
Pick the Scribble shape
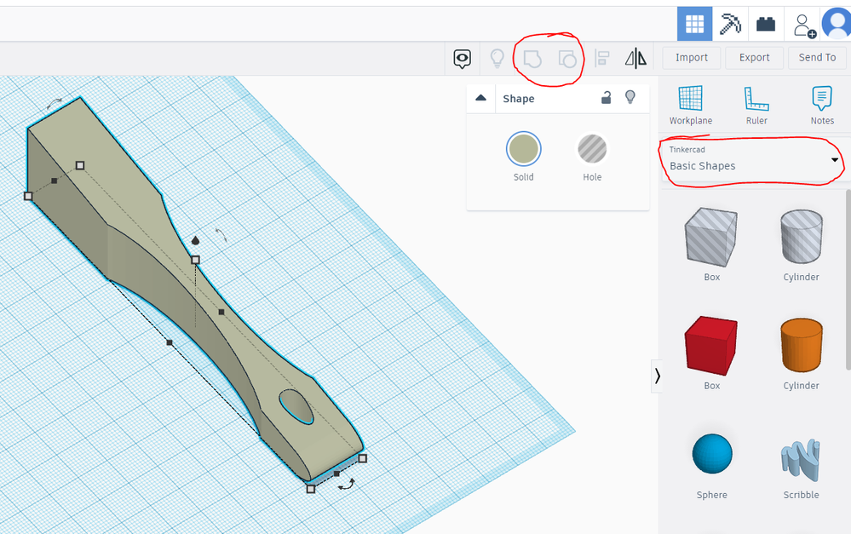tap(801, 460)
